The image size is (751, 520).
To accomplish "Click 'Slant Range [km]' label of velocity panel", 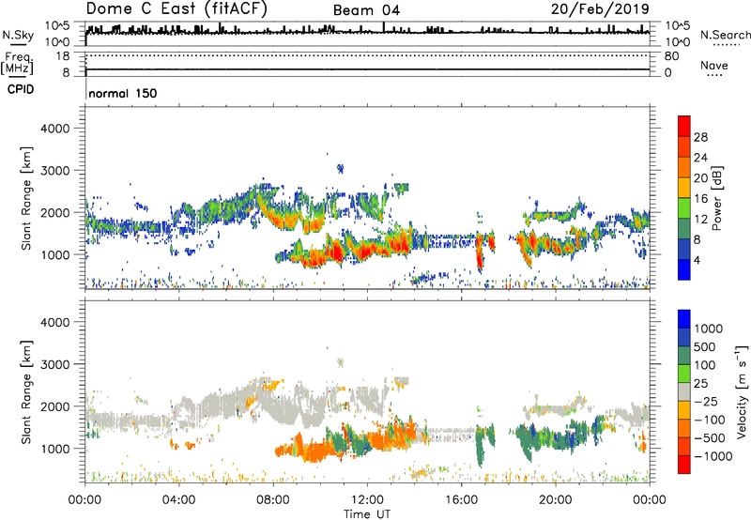I will pyautogui.click(x=26, y=392).
